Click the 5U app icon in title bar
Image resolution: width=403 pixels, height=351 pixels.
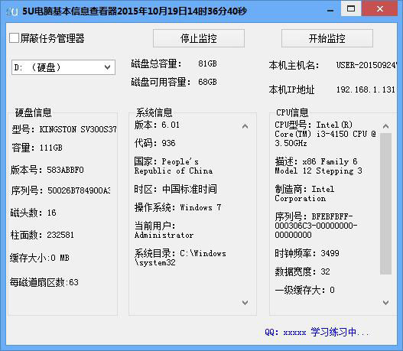point(12,11)
